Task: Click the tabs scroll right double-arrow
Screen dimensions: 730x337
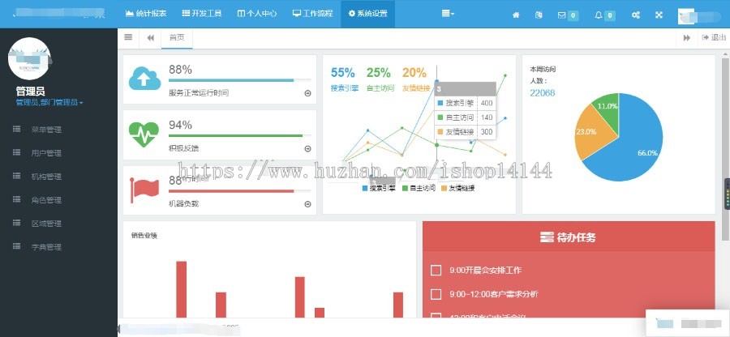Action: tap(687, 38)
